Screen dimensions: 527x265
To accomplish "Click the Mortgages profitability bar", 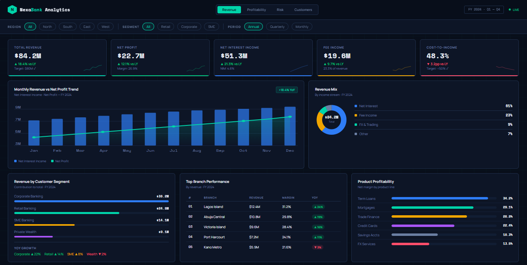I will click(x=444, y=208).
